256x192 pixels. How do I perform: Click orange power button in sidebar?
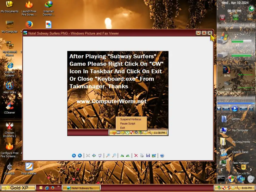(x=250, y=17)
